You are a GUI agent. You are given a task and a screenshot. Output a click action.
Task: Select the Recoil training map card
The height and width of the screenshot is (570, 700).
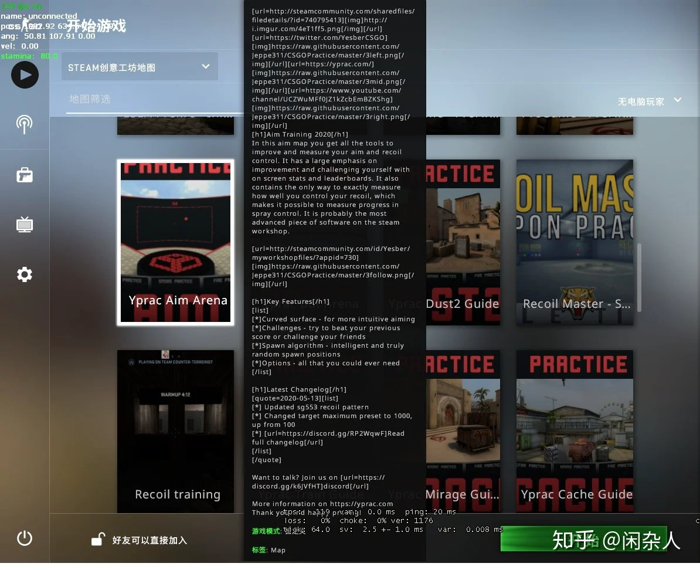coord(175,432)
